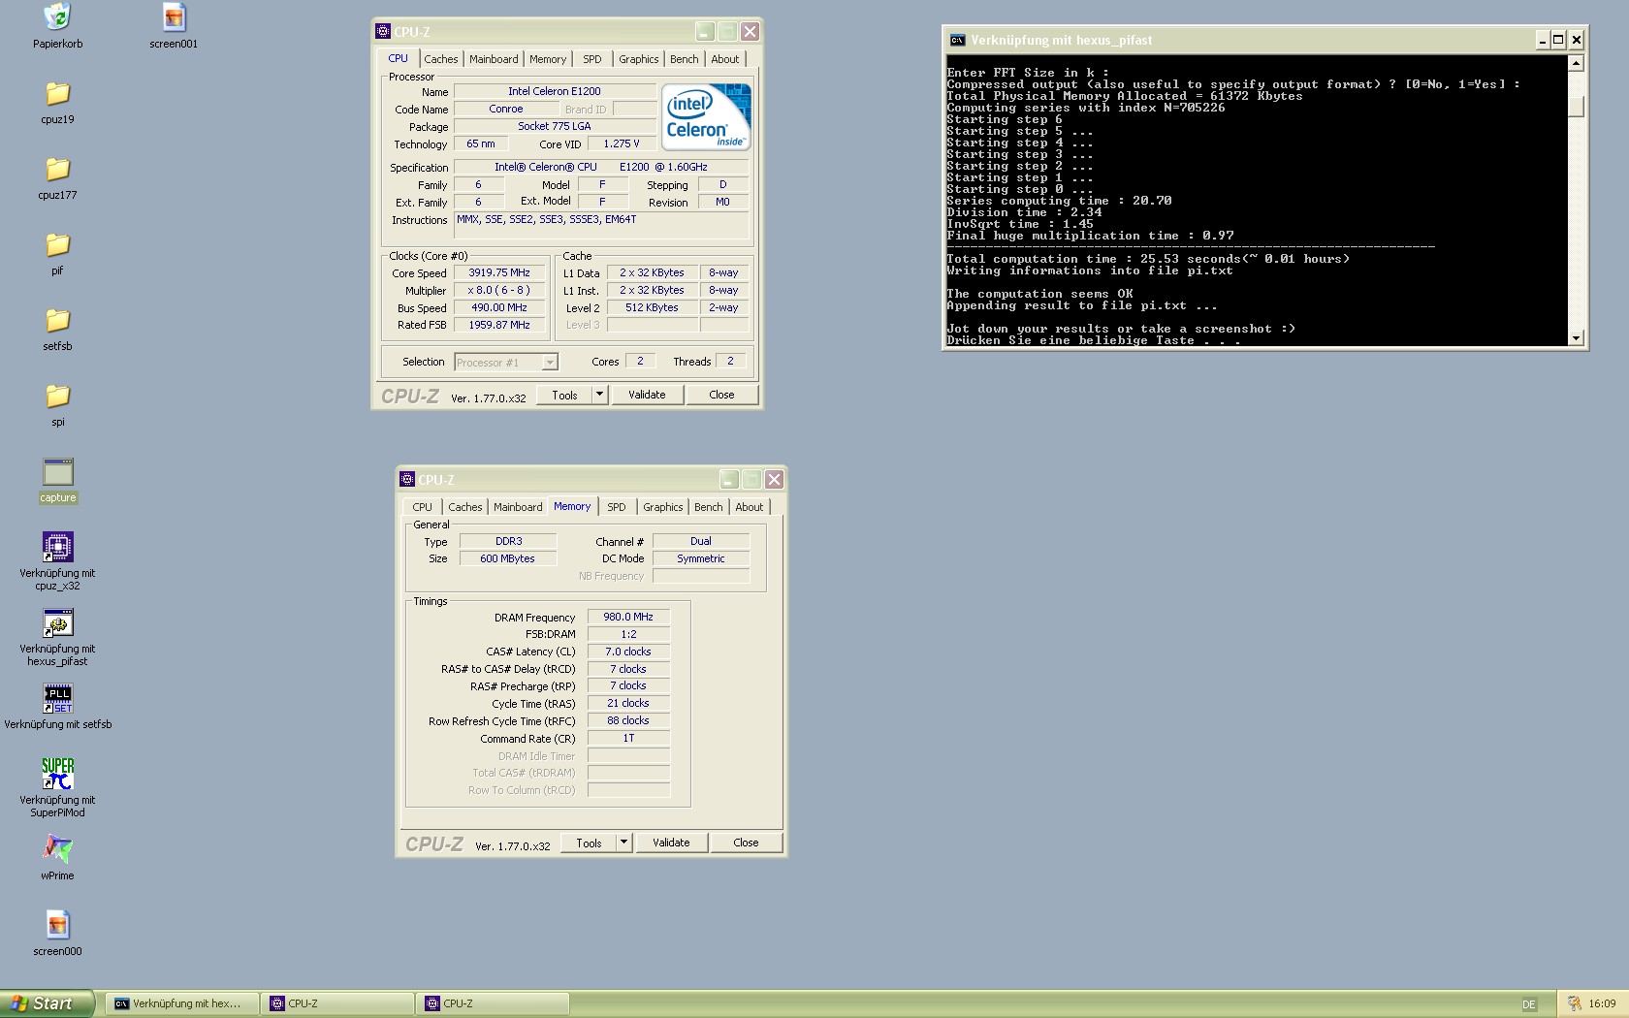Switch to Graphics tab in lower CPU-Z
Viewport: 1629px width, 1018px height.
point(662,507)
